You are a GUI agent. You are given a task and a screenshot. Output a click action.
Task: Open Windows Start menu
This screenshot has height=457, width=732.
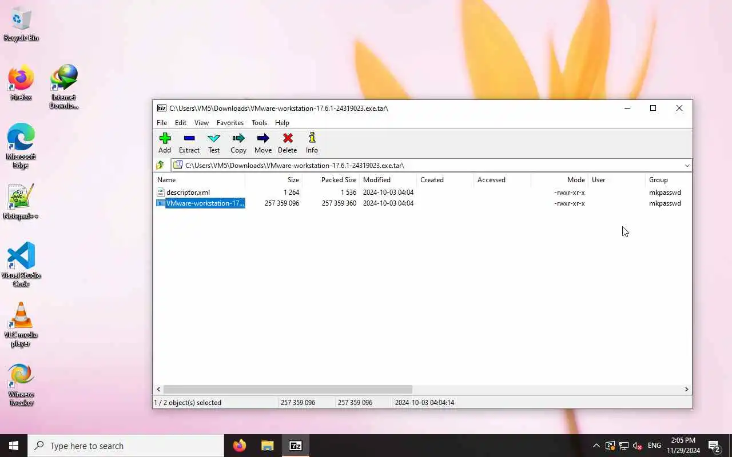(x=14, y=446)
